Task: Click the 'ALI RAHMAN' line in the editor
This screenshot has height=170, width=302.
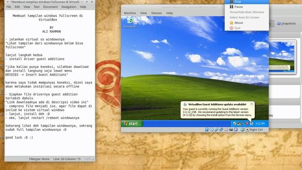Action: click(x=51, y=32)
